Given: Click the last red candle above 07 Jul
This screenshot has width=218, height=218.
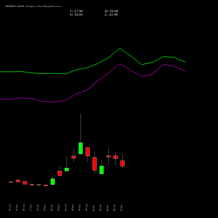Looking at the screenshot, I should click(123, 163).
